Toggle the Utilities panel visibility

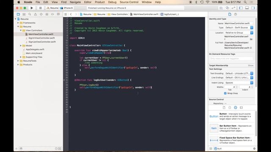pos(253,8)
